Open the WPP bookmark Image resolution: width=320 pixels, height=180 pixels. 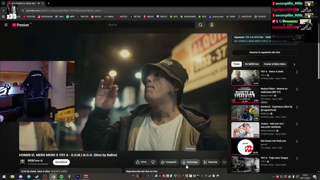pos(70,17)
